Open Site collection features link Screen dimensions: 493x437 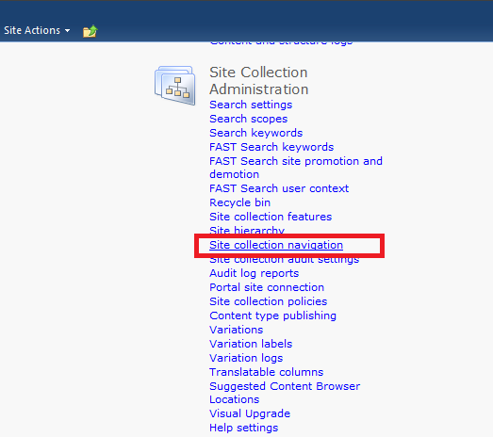click(x=271, y=217)
